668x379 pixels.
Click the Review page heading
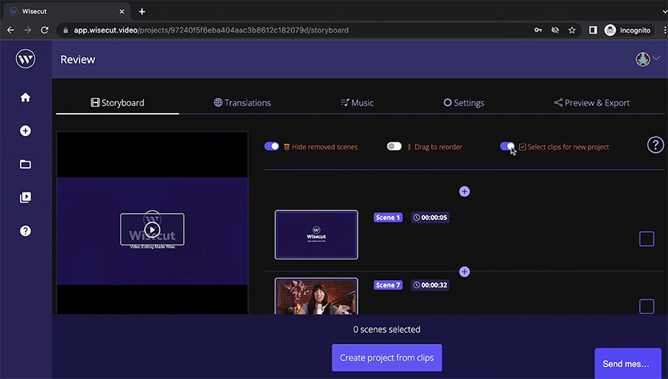tap(78, 59)
